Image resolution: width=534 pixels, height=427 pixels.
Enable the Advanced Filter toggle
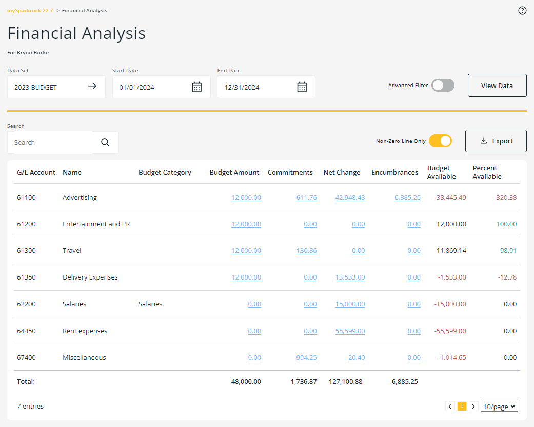point(443,85)
